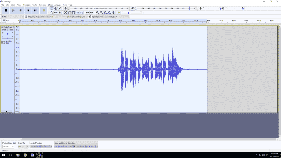Toggle the Pause button

[x=6, y=11]
